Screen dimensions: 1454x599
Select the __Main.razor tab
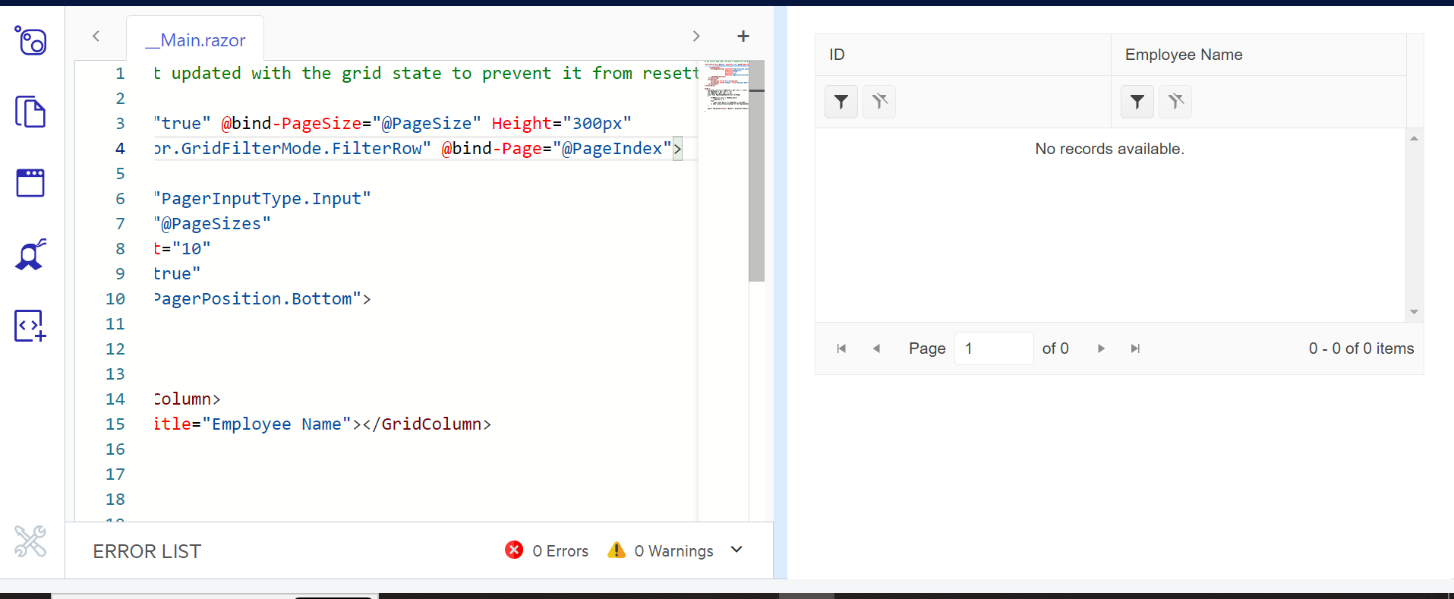196,40
